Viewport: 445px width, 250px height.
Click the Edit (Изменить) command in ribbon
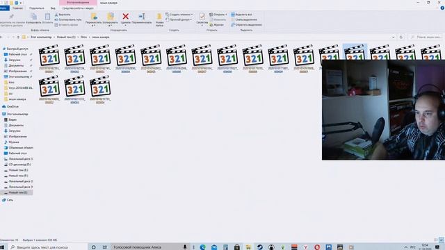(x=218, y=19)
